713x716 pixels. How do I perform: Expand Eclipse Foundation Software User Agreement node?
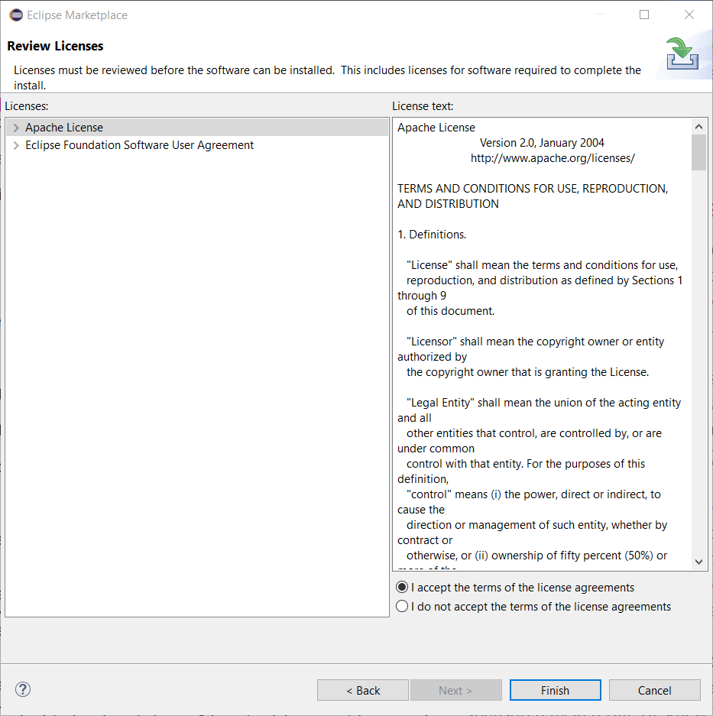(x=16, y=145)
